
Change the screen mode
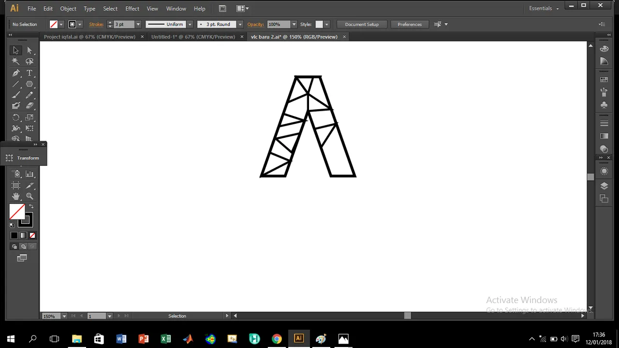(22, 259)
